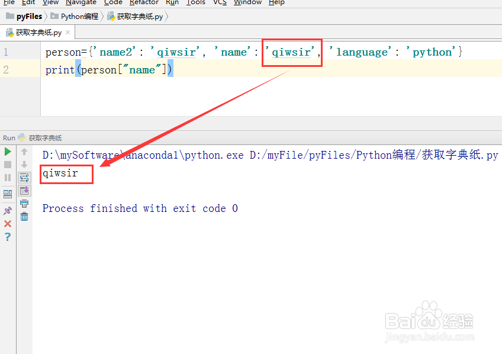Viewport: 502px width, 354px height.
Task: Click the green Run (rerun) icon
Action: click(8, 152)
